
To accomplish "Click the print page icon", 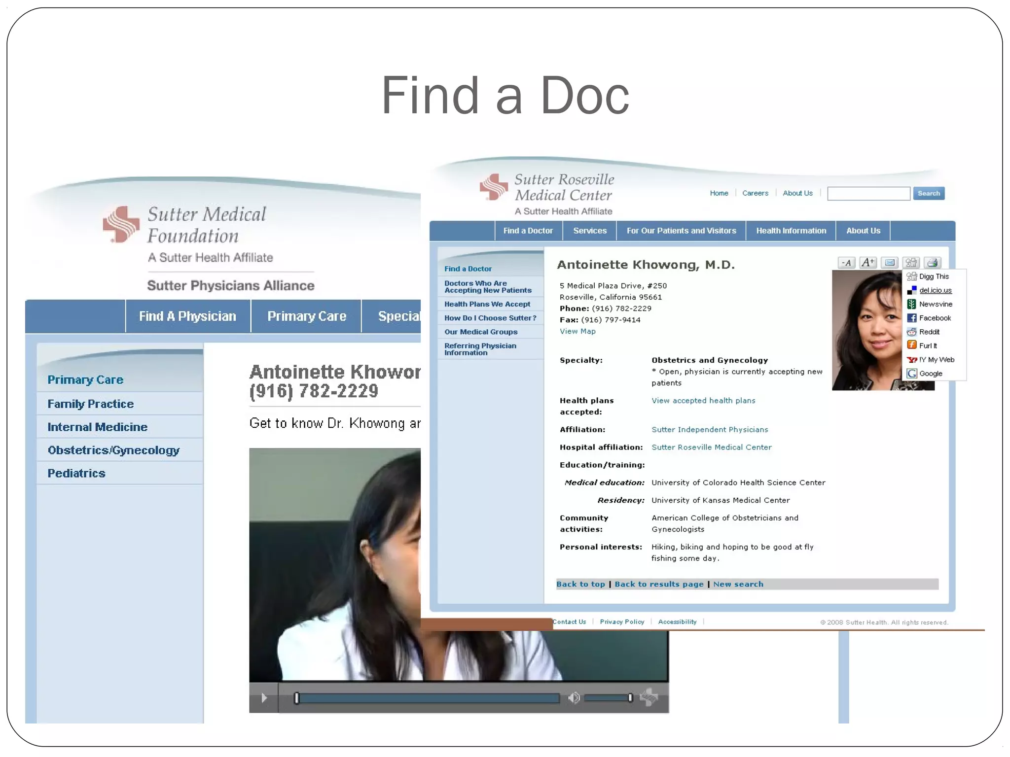I will tap(933, 263).
